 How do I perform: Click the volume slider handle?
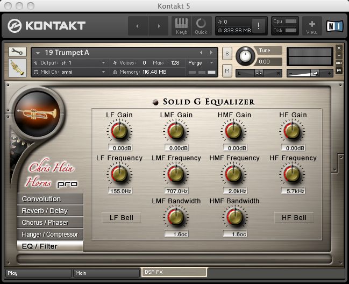315,73
